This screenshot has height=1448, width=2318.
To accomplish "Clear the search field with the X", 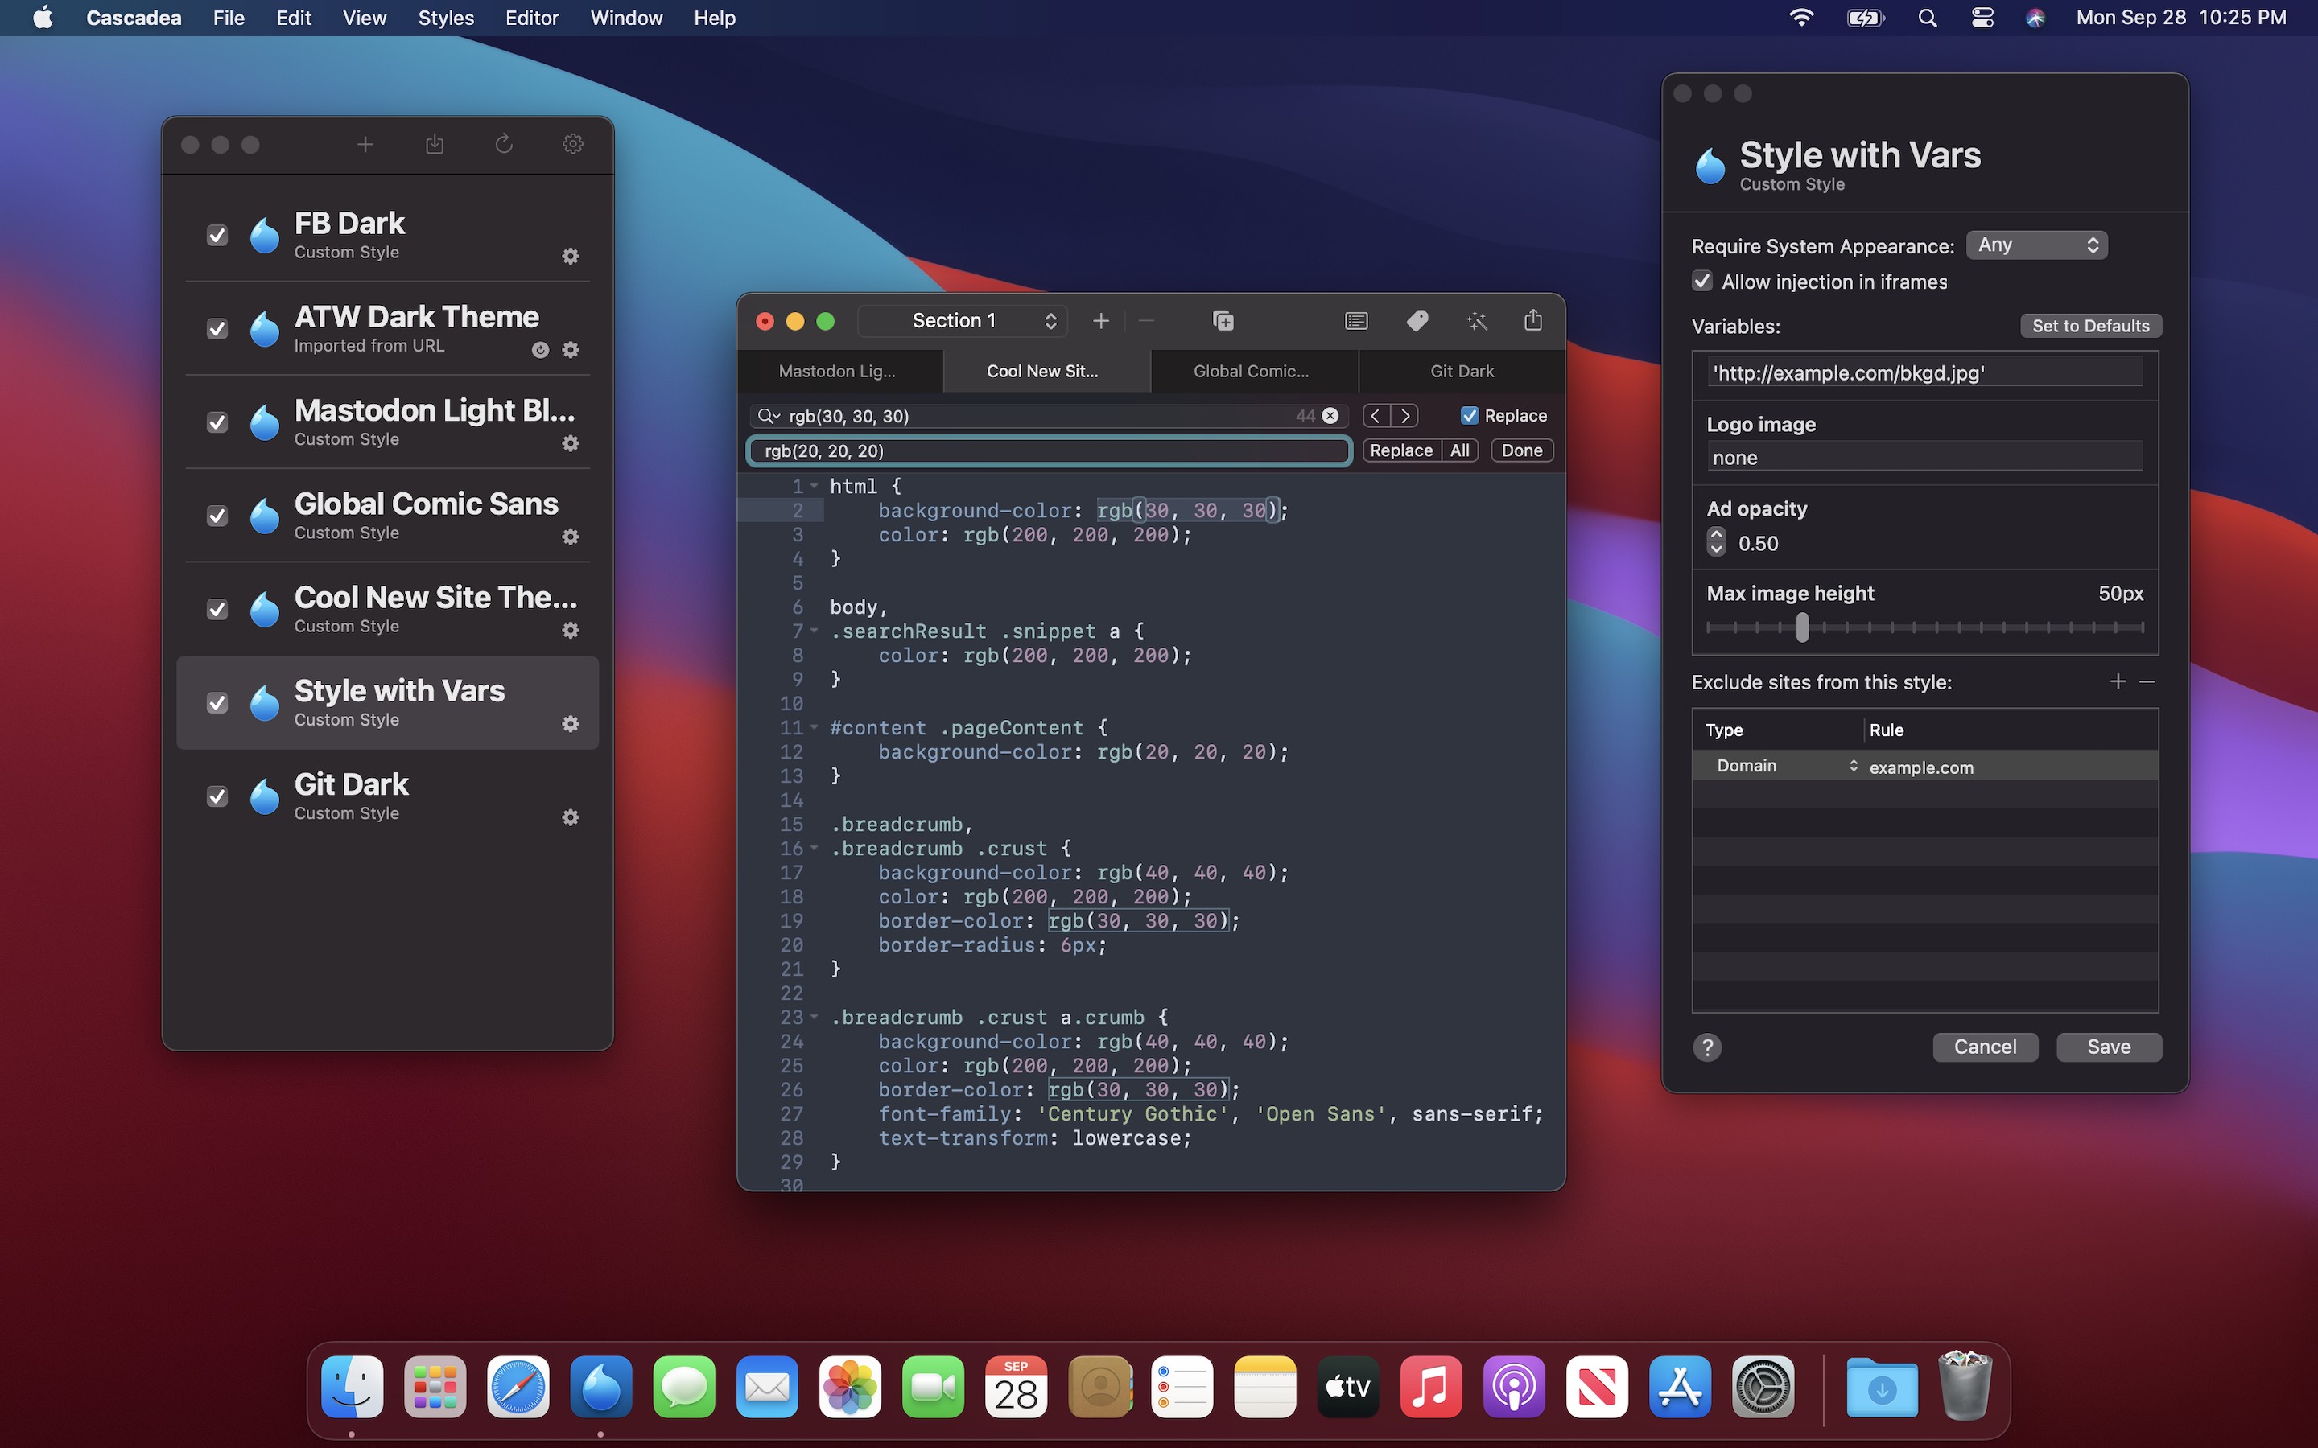I will [1330, 416].
